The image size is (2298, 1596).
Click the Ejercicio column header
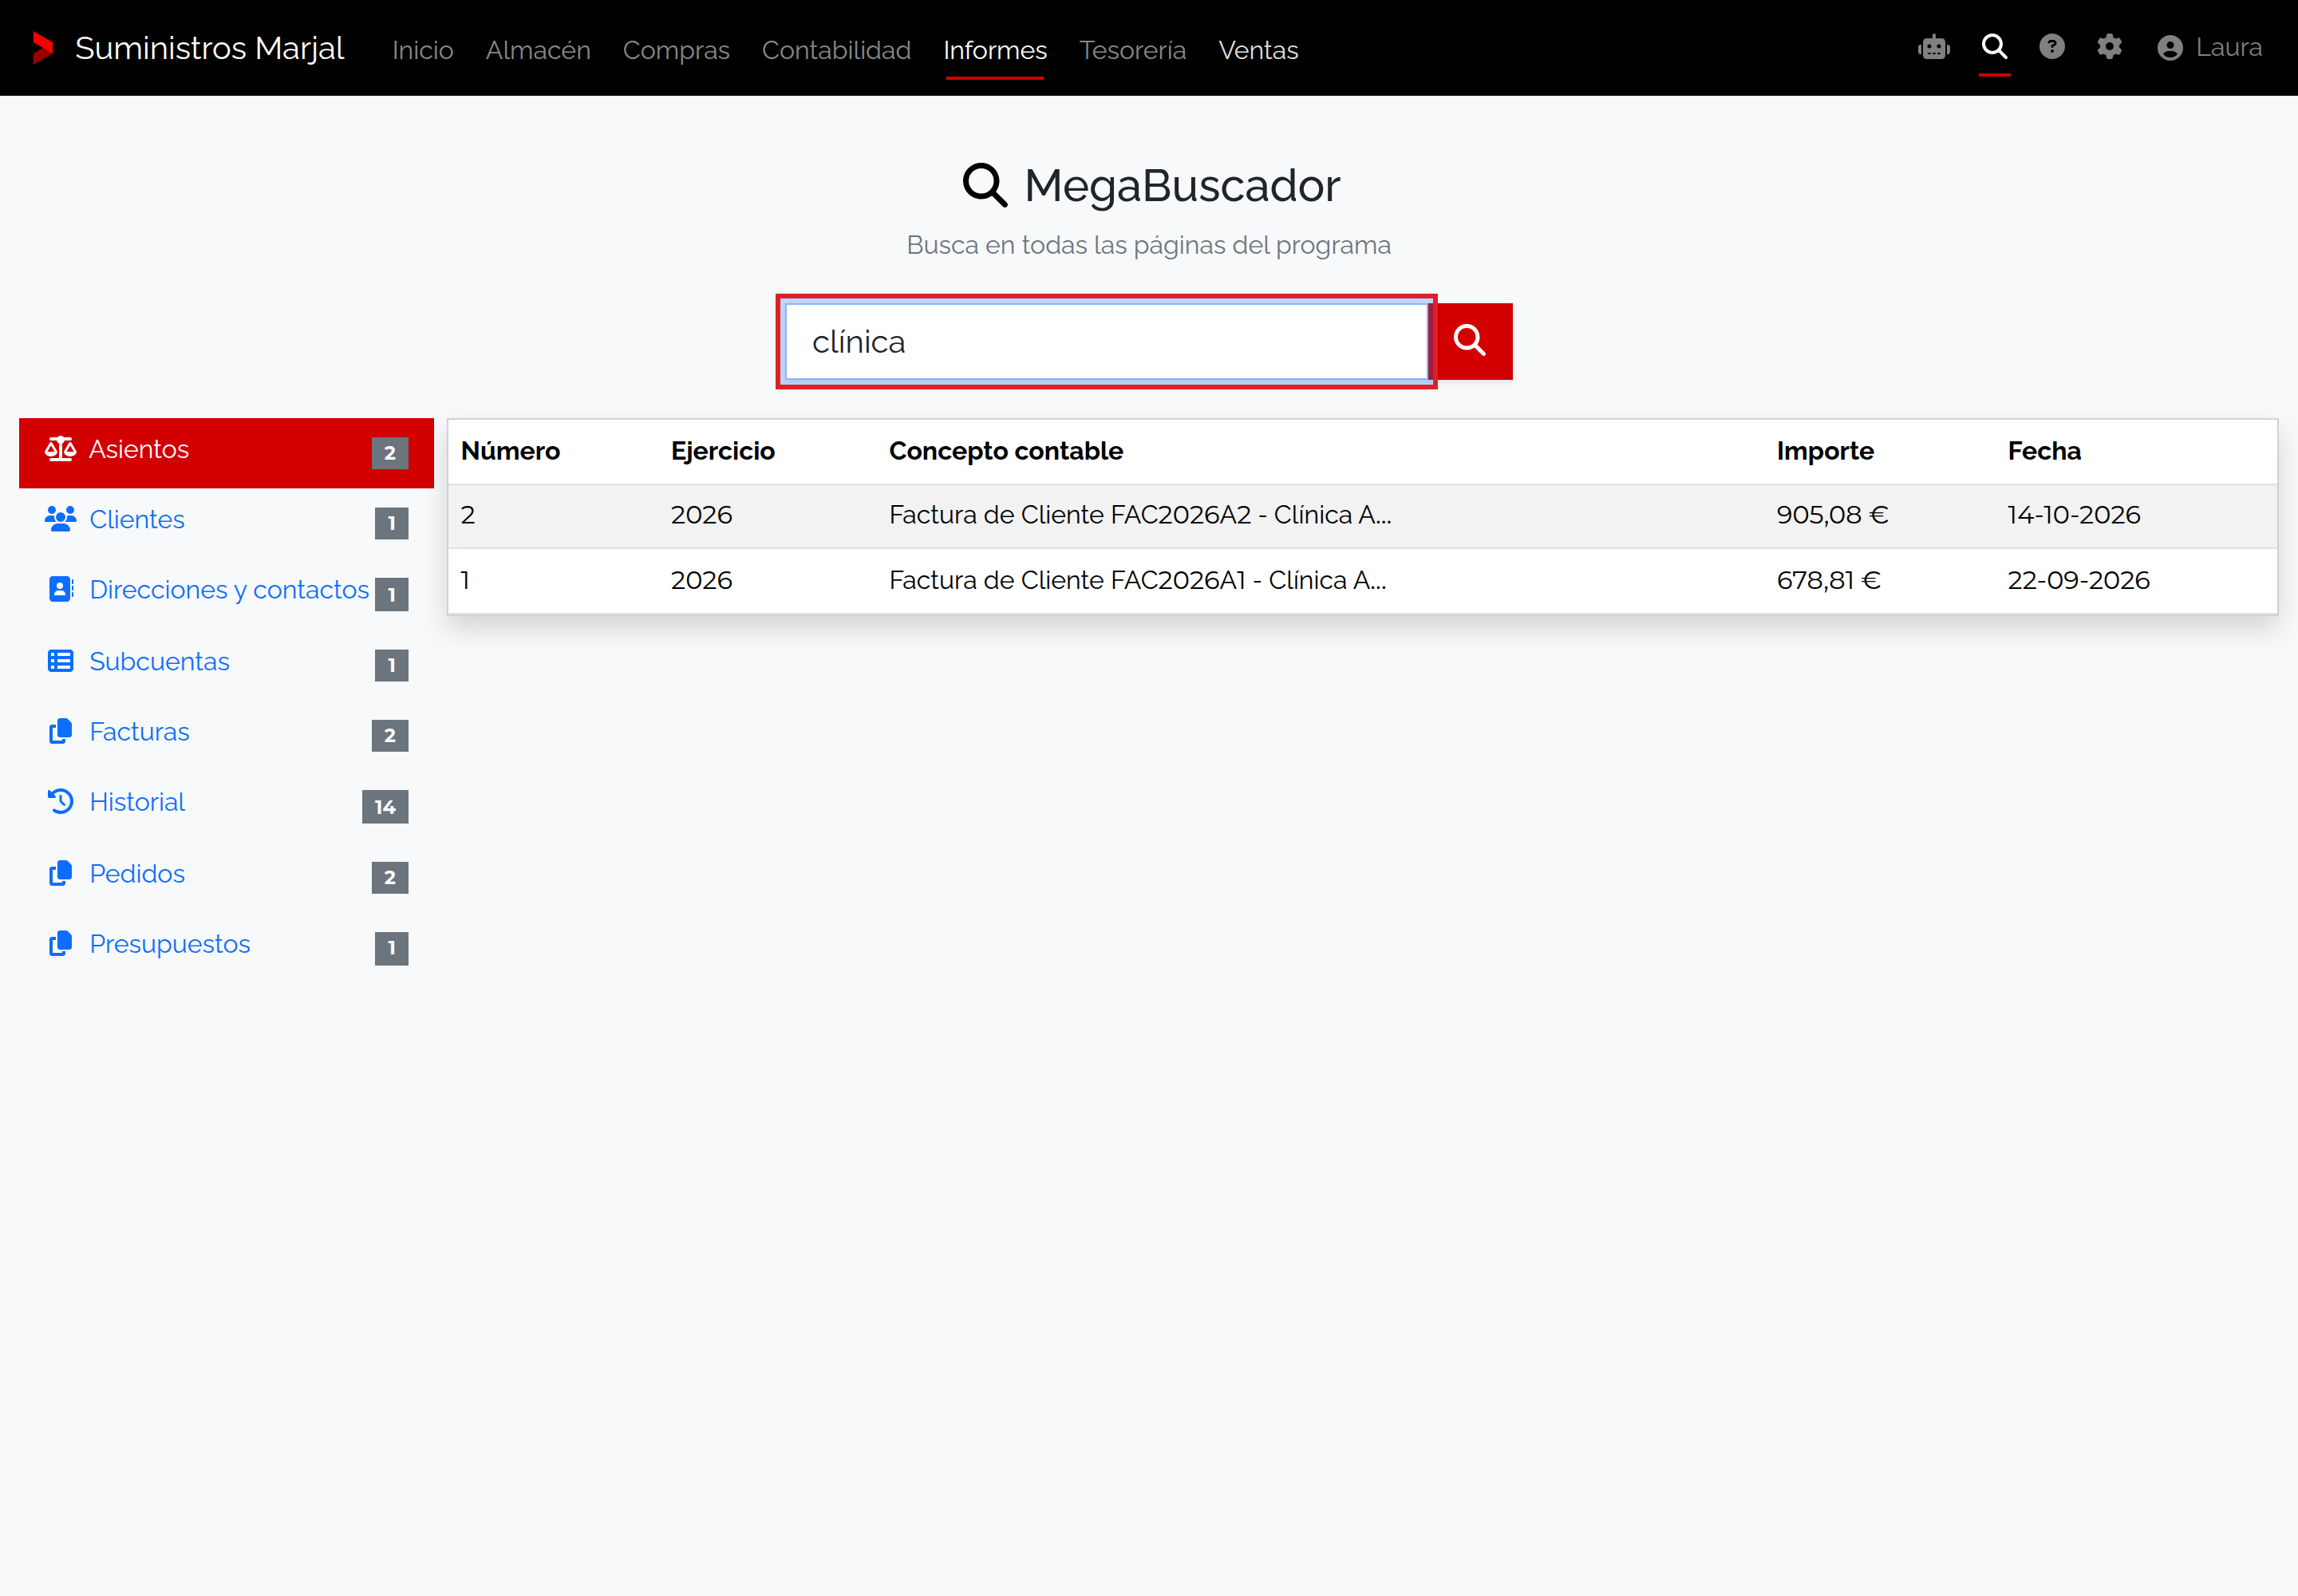[x=722, y=451]
